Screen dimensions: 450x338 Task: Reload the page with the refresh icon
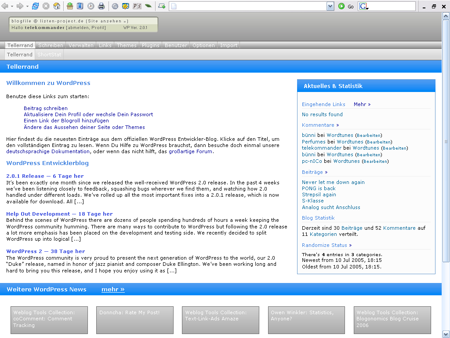35,6
